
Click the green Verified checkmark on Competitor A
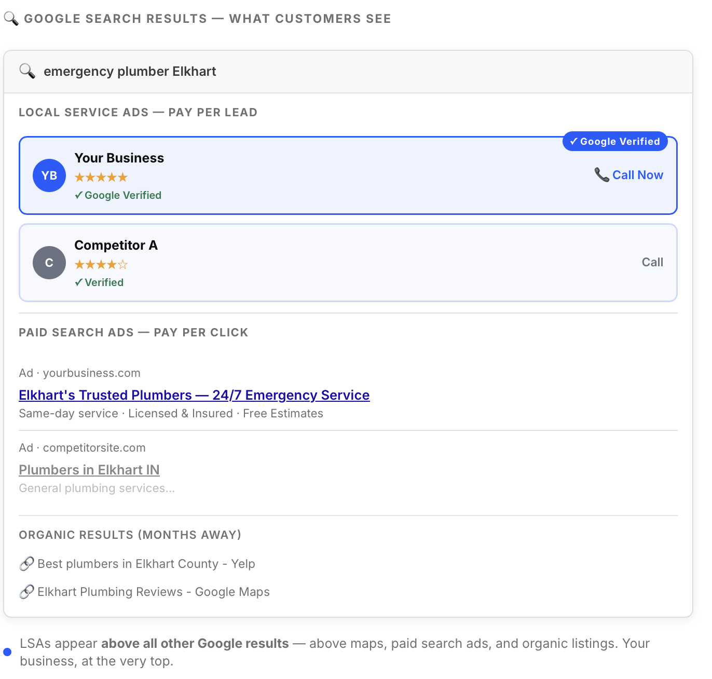pos(79,282)
